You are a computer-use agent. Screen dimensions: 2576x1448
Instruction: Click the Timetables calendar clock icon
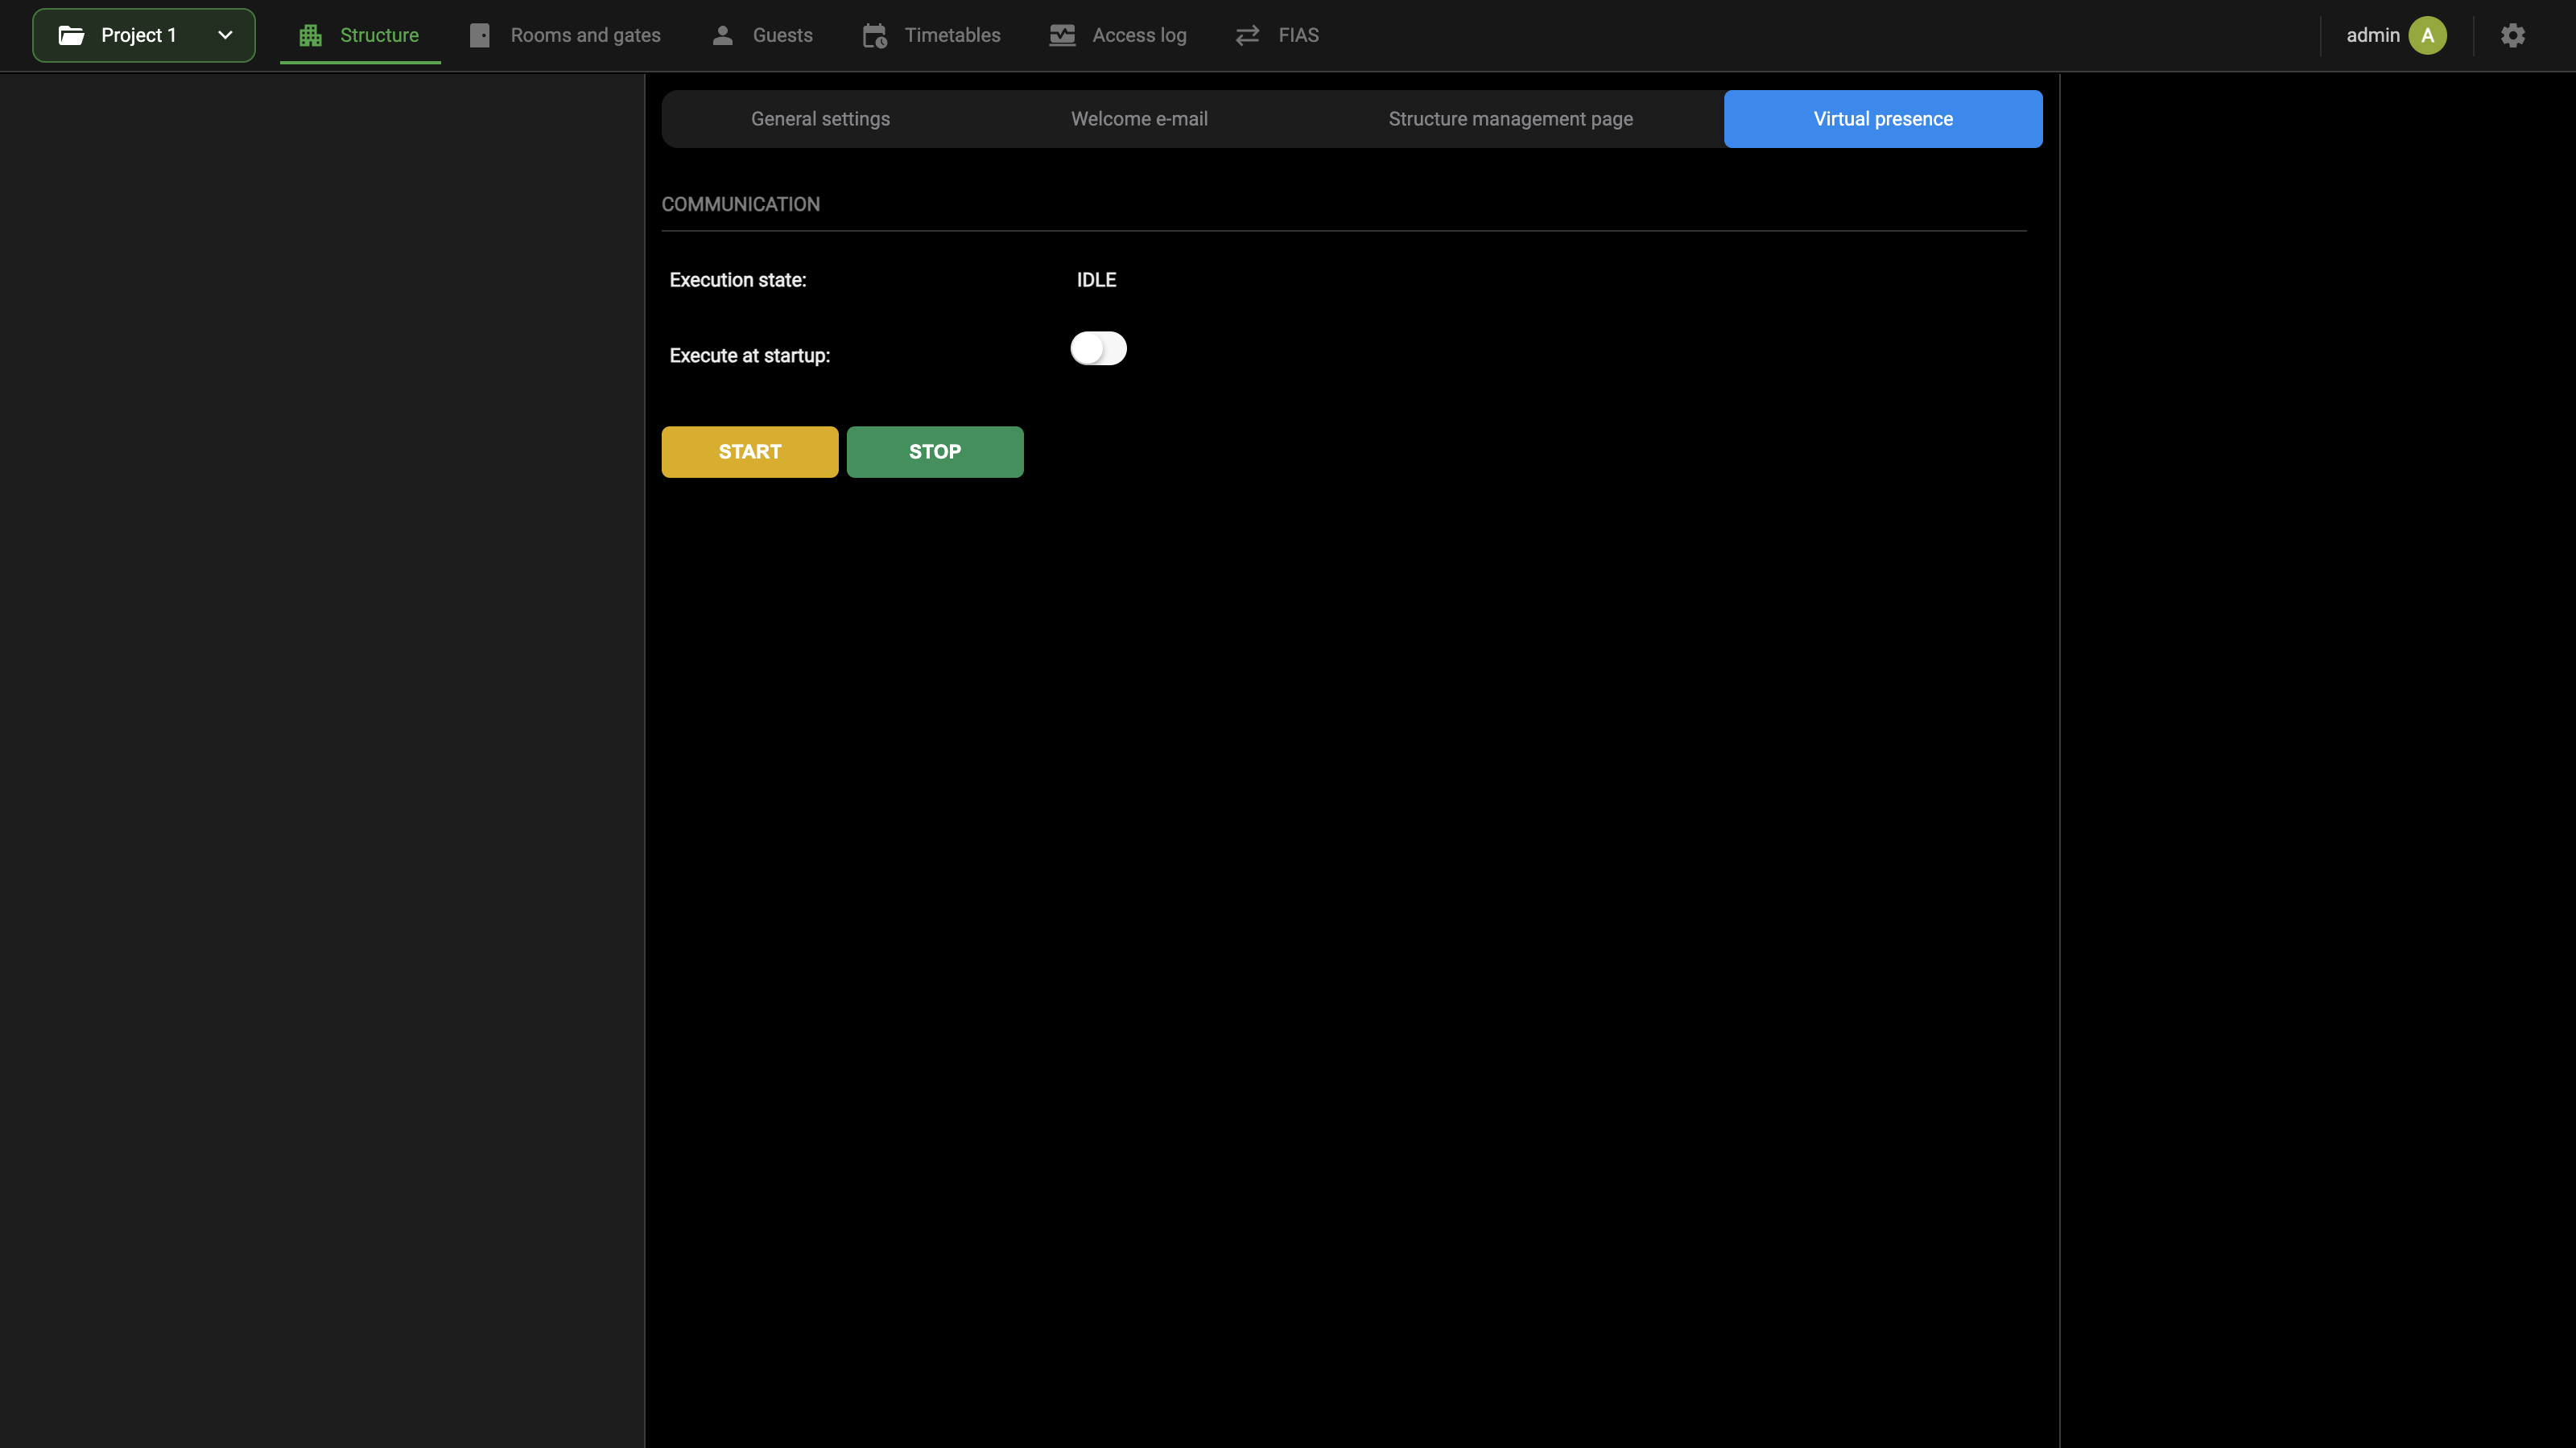click(875, 35)
